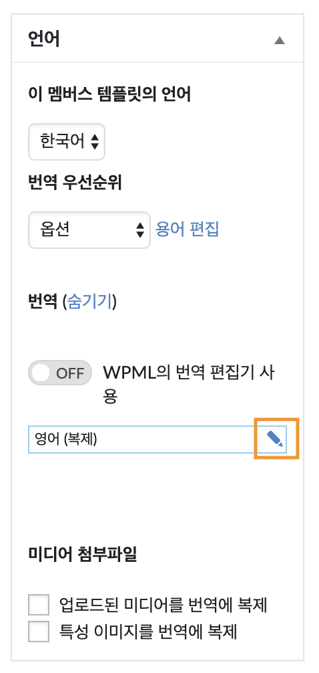The height and width of the screenshot is (673, 319).
Task: Click the 번역 section heading
Action: 43,301
